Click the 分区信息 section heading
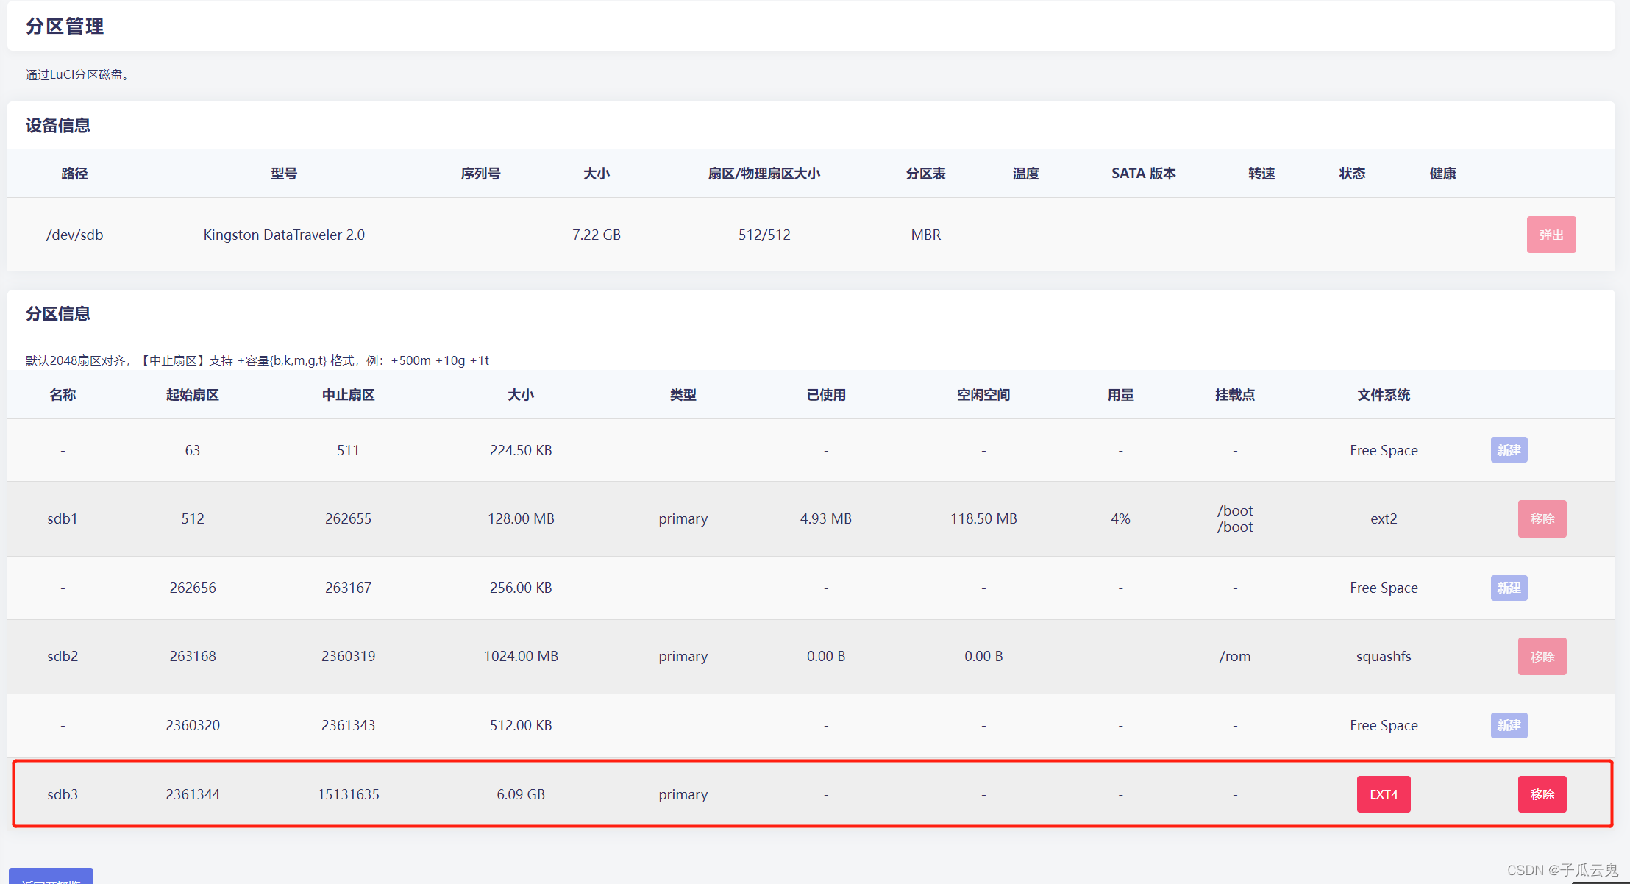The height and width of the screenshot is (884, 1630). pos(58,314)
